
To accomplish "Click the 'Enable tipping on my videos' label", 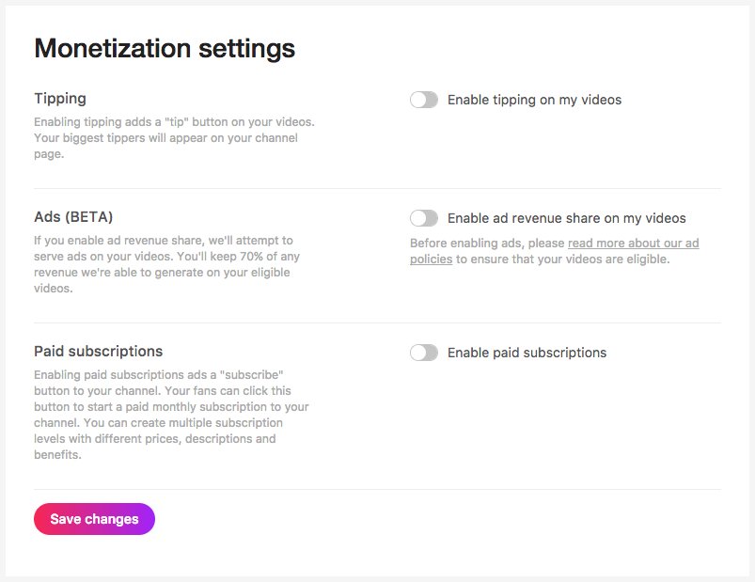I will tap(534, 100).
